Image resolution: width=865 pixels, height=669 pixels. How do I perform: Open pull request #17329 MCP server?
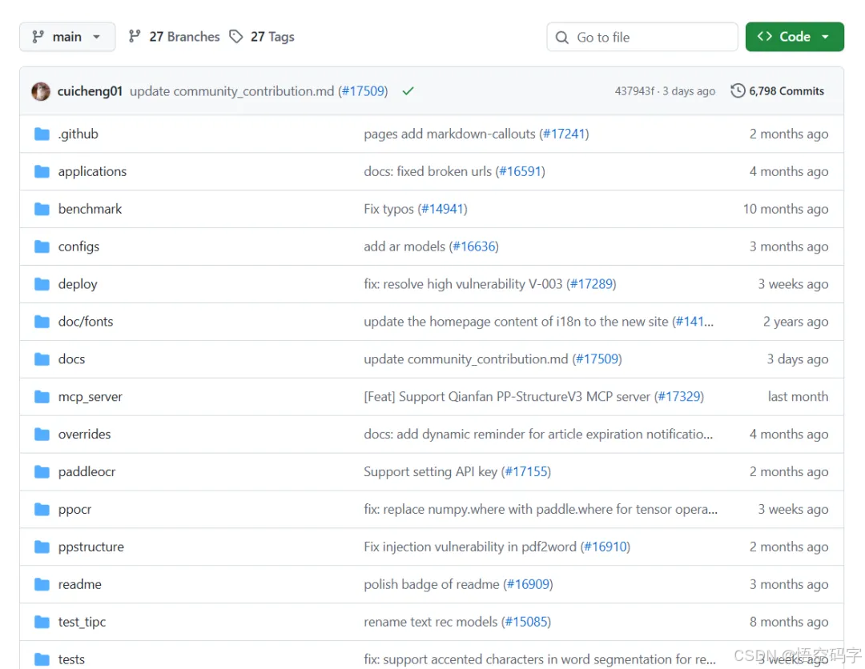click(x=679, y=397)
